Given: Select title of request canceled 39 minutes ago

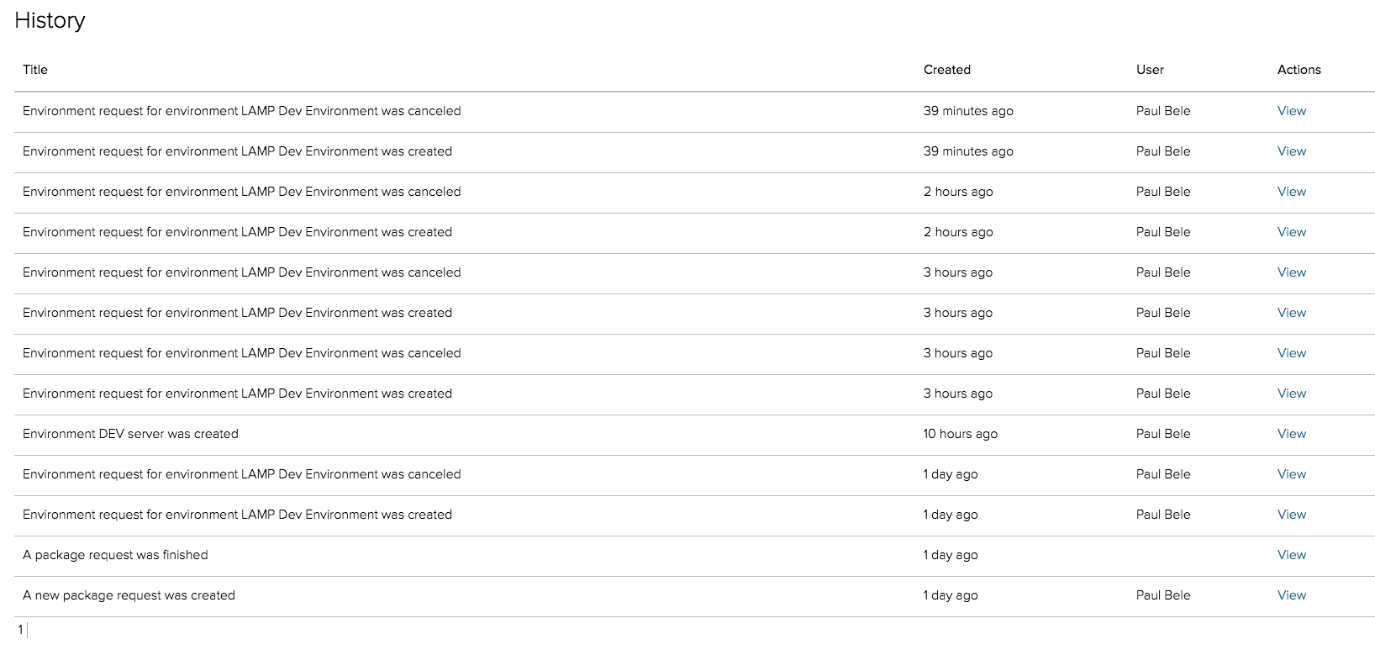Looking at the screenshot, I should 242,111.
